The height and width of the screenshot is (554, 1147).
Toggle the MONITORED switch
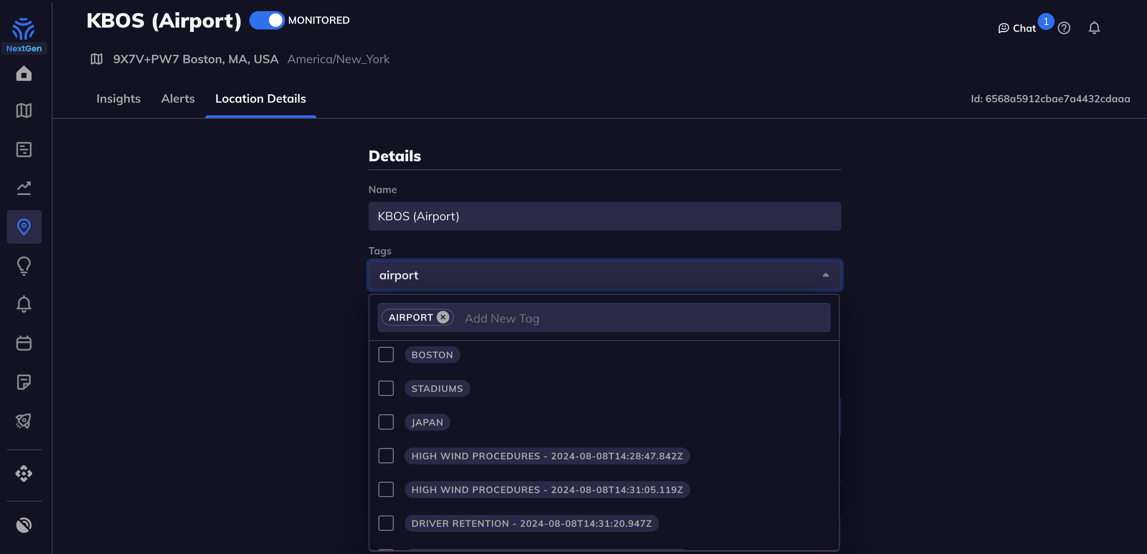pyautogui.click(x=267, y=20)
